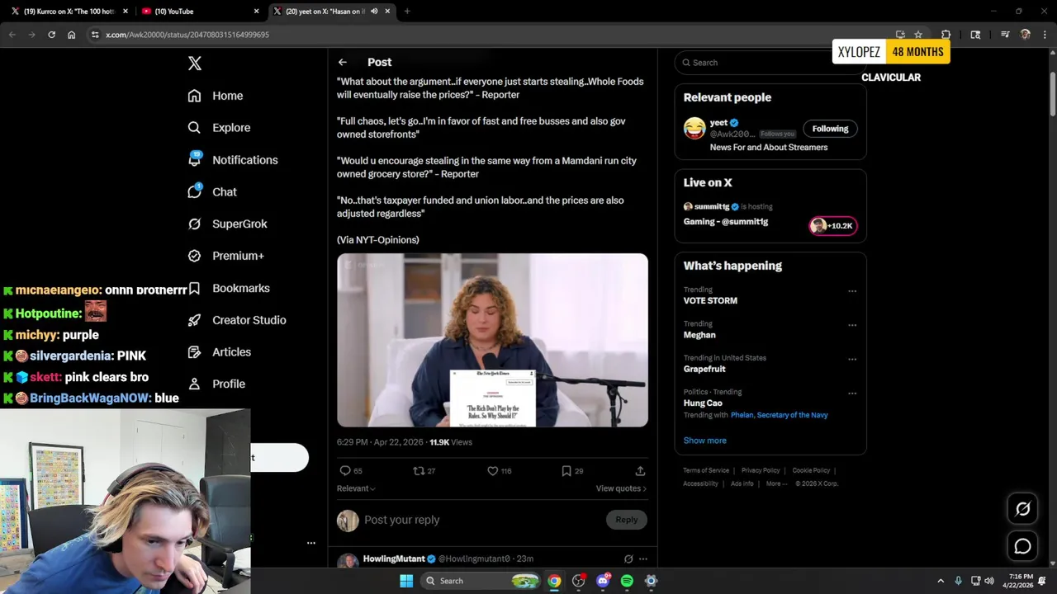Click the Following button for yeet
Screen dimensions: 1057x594
[830, 129]
